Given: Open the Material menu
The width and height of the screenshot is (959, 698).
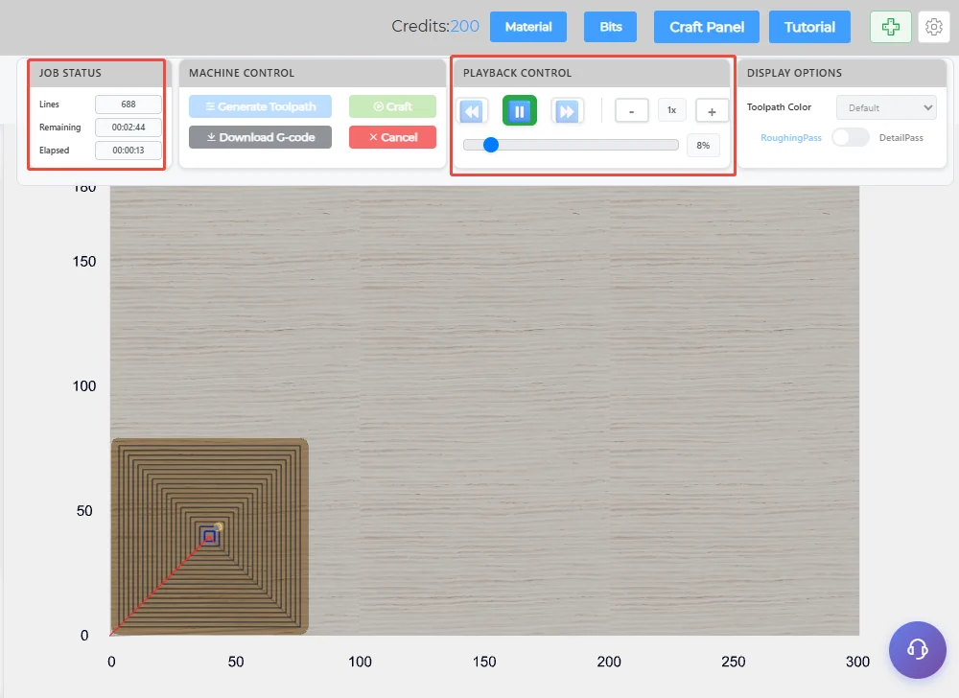Looking at the screenshot, I should coord(528,27).
